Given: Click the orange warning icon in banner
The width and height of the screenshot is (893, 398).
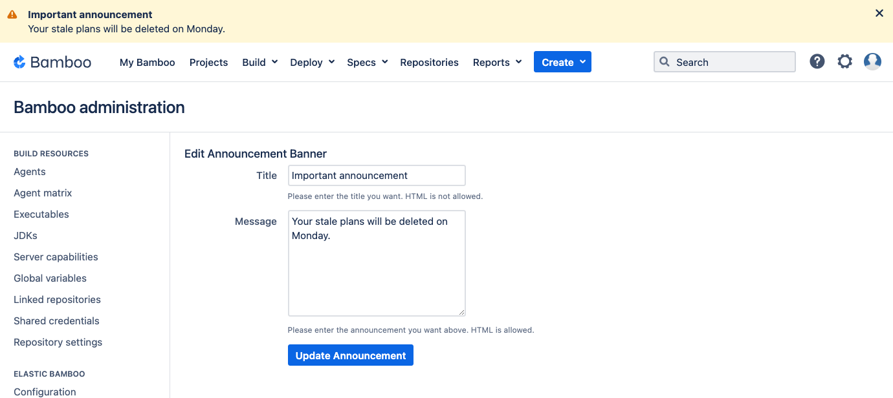Looking at the screenshot, I should (x=12, y=14).
